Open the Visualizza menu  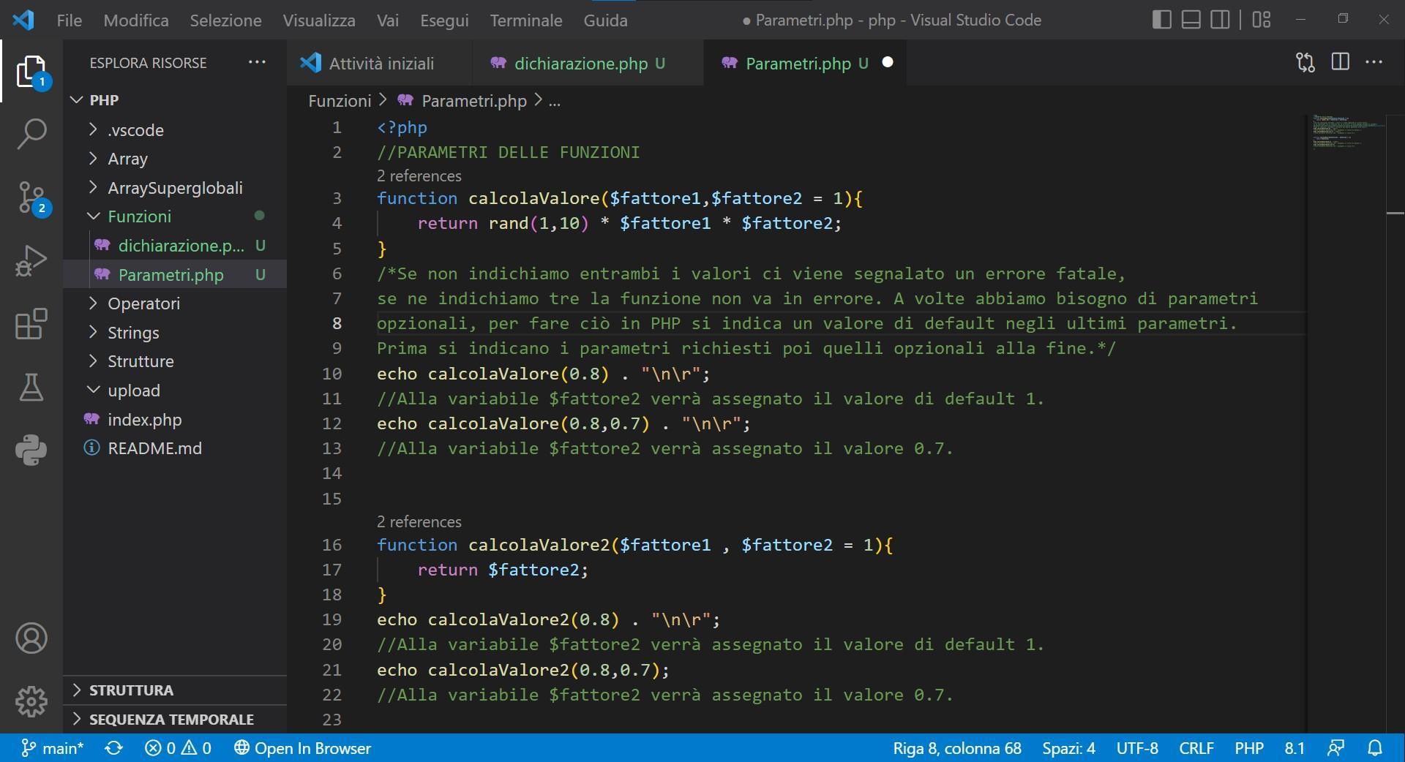click(319, 20)
